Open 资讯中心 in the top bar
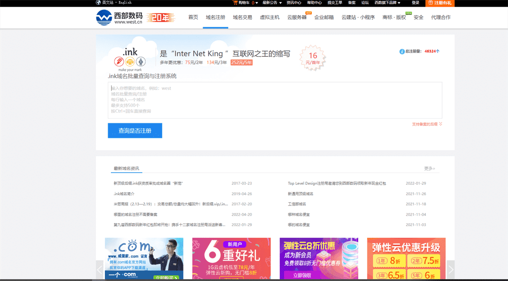This screenshot has width=508, height=281. [x=294, y=3]
